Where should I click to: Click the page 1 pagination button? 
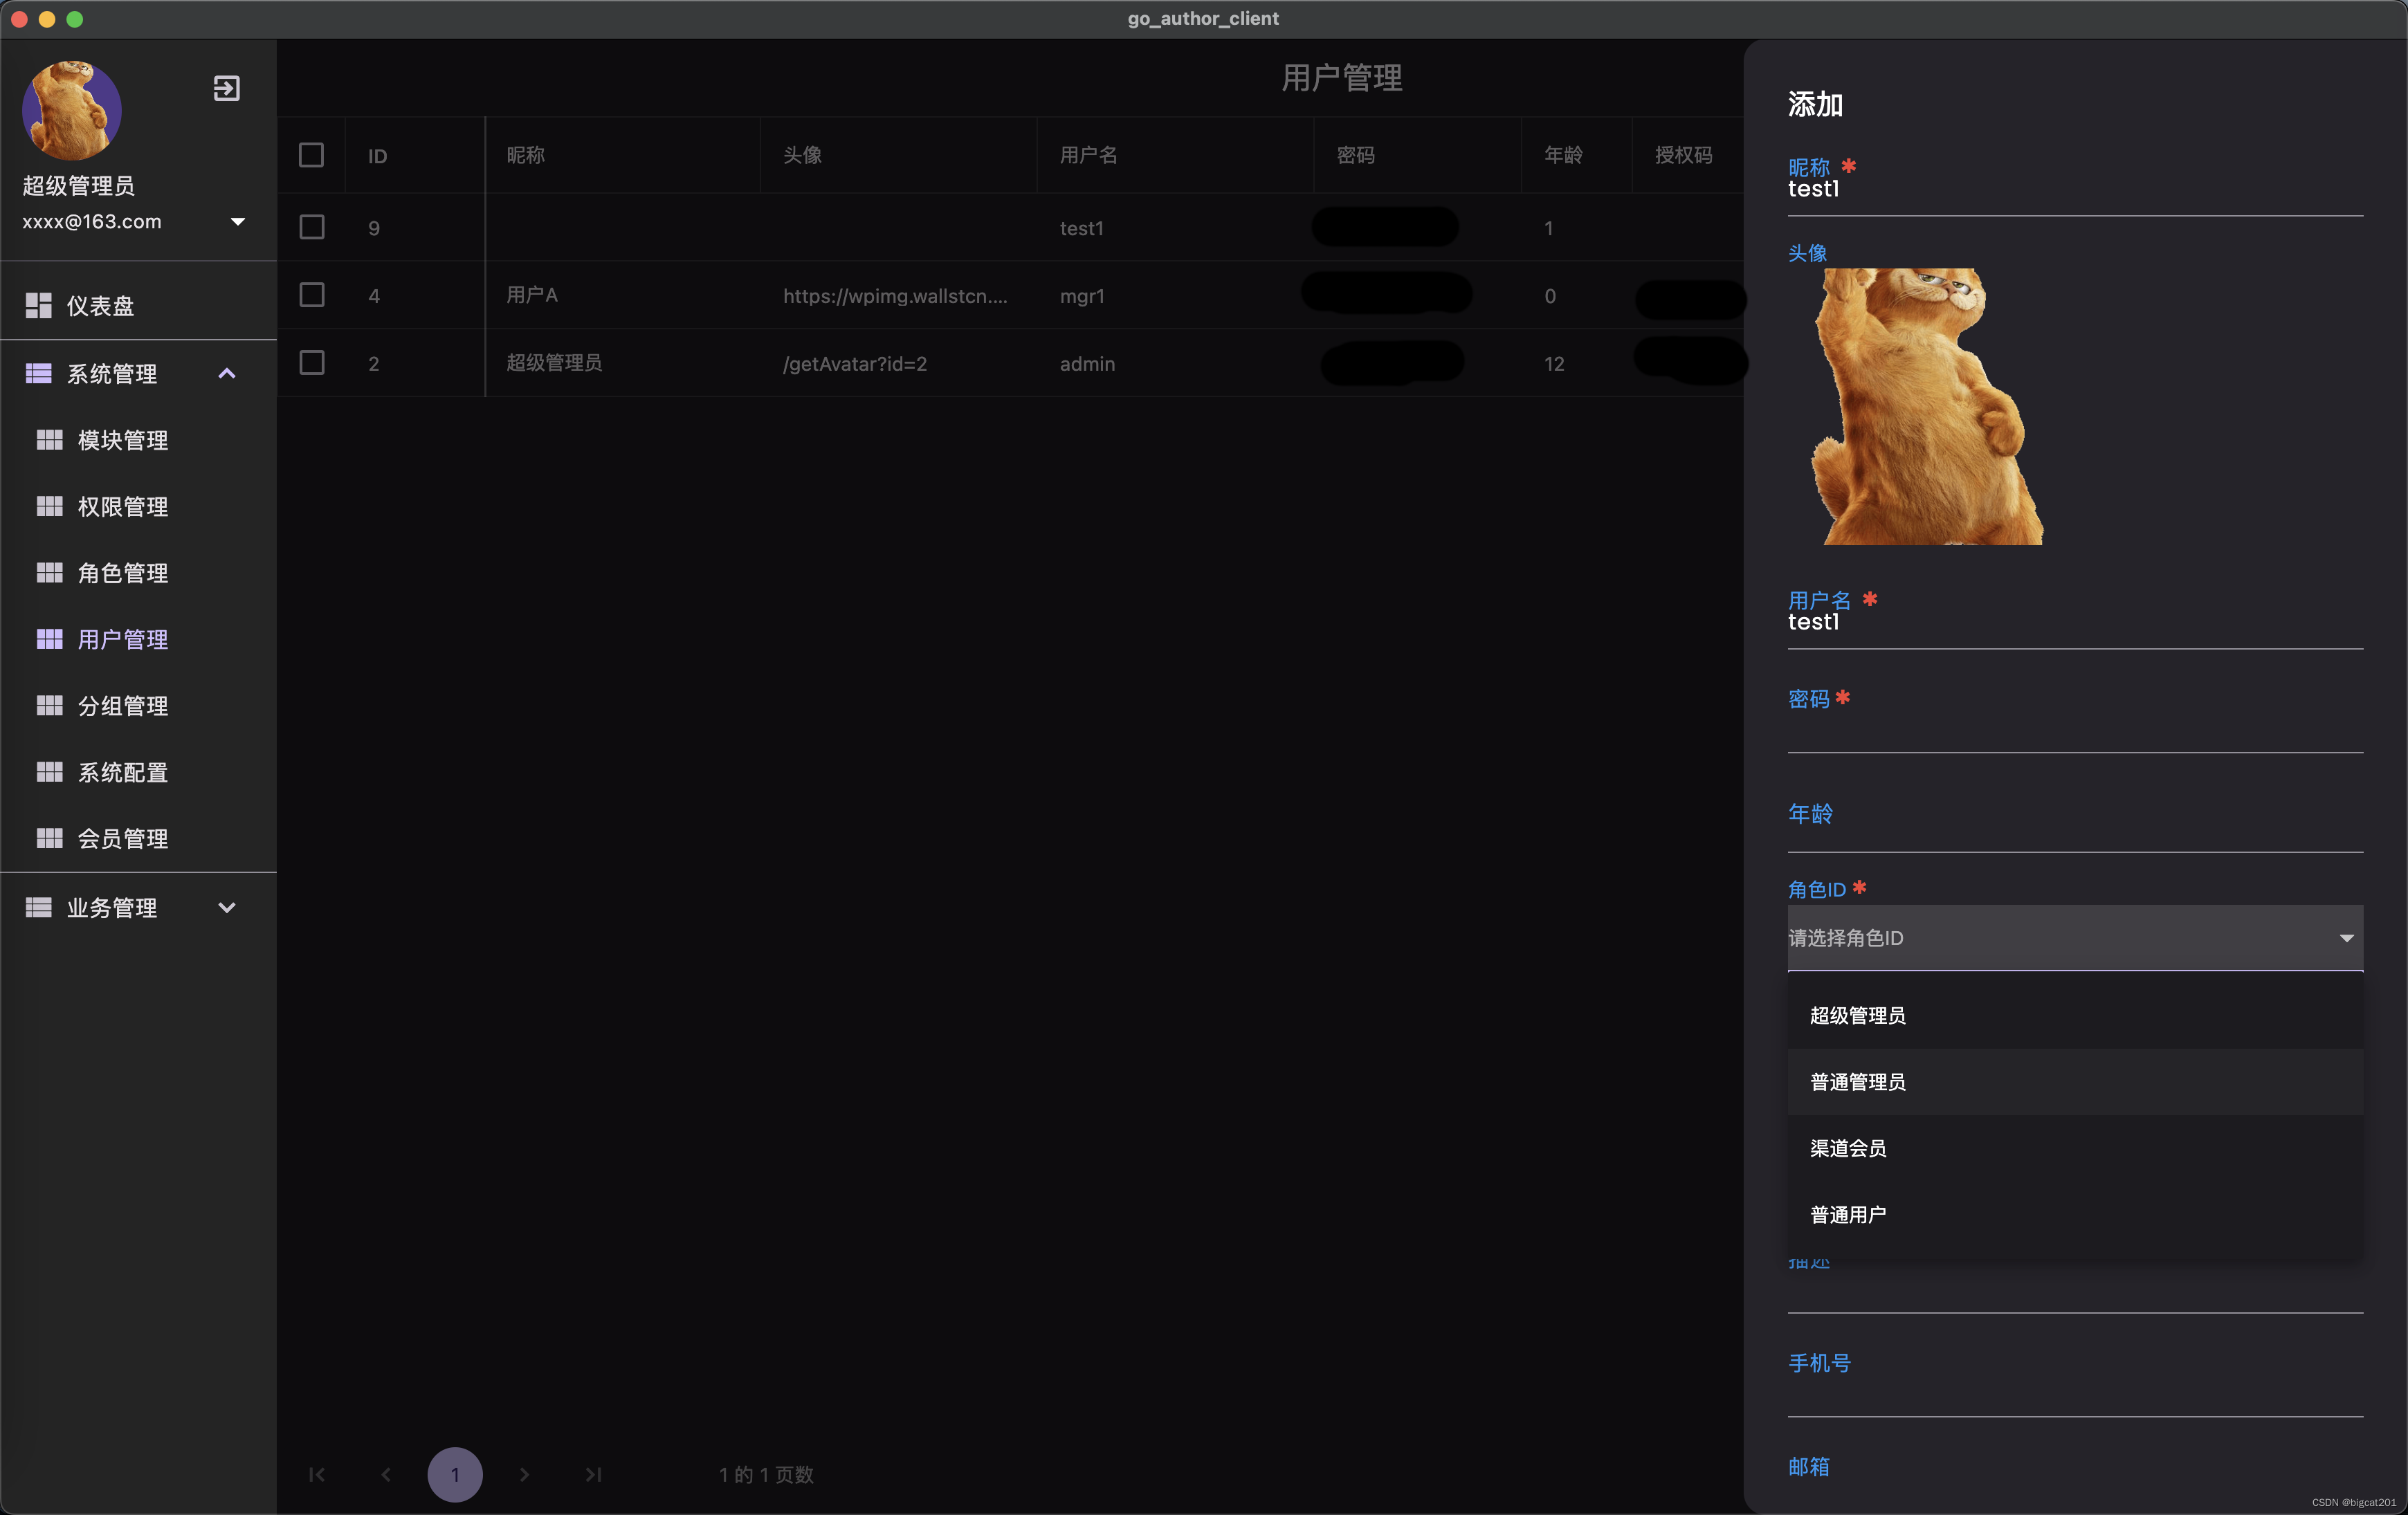tap(455, 1474)
